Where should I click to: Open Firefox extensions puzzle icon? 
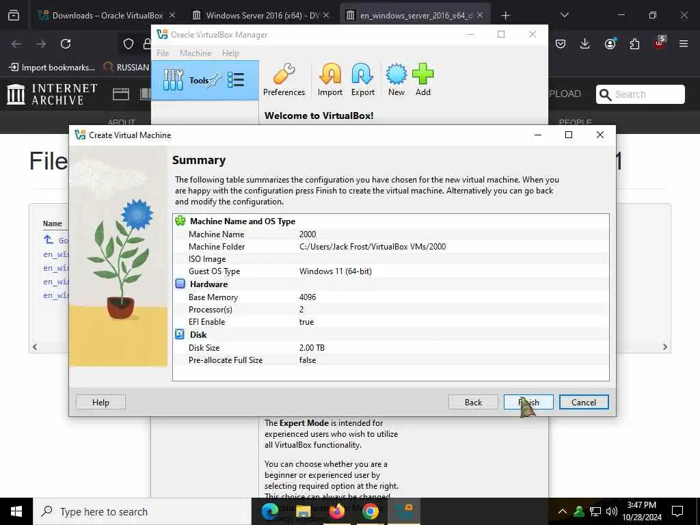(634, 44)
